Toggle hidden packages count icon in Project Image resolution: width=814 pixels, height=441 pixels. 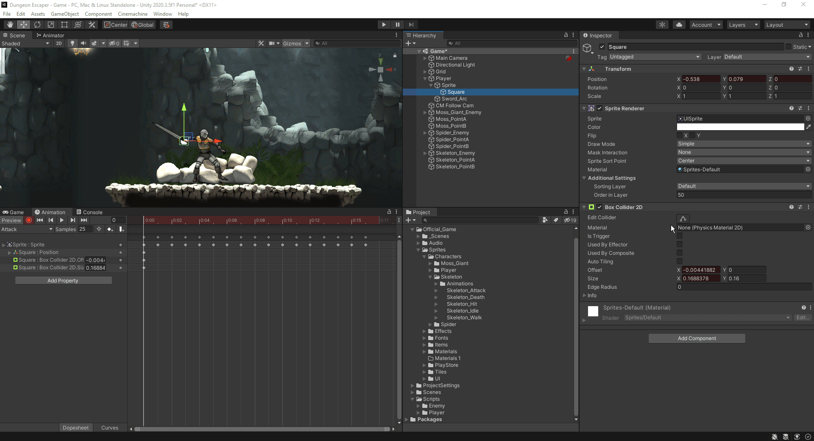(570, 220)
